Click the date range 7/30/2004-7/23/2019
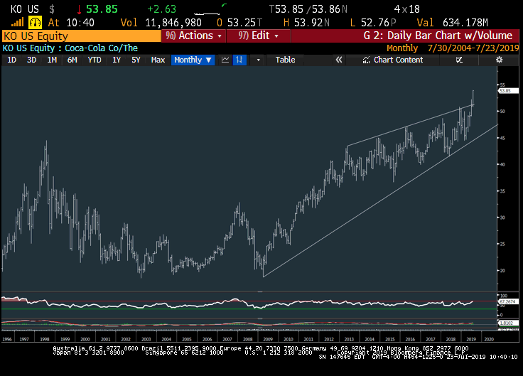Image resolution: width=523 pixels, height=376 pixels. tap(473, 48)
